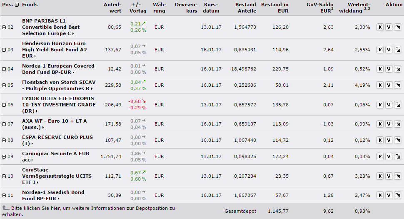Image resolution: width=404 pixels, height=219 pixels.
Task: Expand position 05 row details
Action: [x=4, y=85]
